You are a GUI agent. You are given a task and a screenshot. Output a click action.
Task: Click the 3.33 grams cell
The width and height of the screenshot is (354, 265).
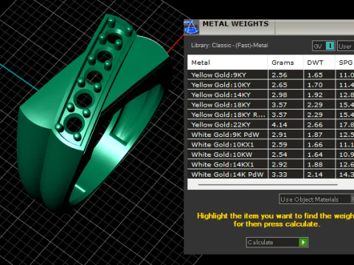tap(285, 174)
